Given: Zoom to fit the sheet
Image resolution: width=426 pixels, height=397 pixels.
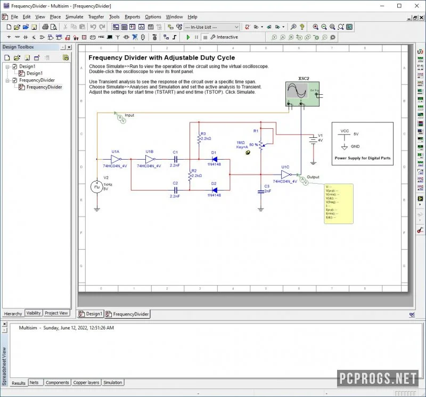Looking at the screenshot, I should tap(341, 27).
